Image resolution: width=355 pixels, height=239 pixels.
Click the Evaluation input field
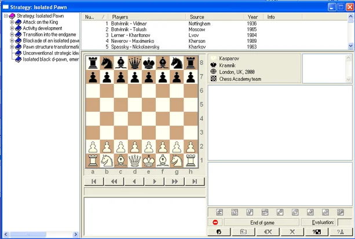[x=344, y=222]
